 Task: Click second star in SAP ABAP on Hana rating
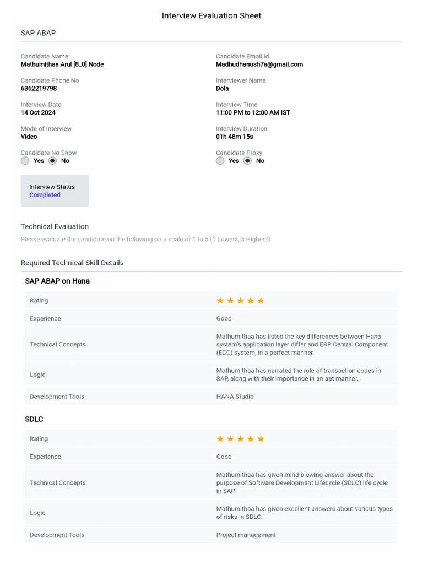tap(230, 301)
